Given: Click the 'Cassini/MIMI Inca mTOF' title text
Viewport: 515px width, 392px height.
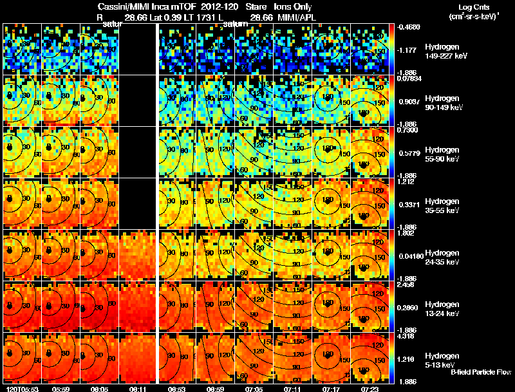Looking at the screenshot, I should 147,7.
